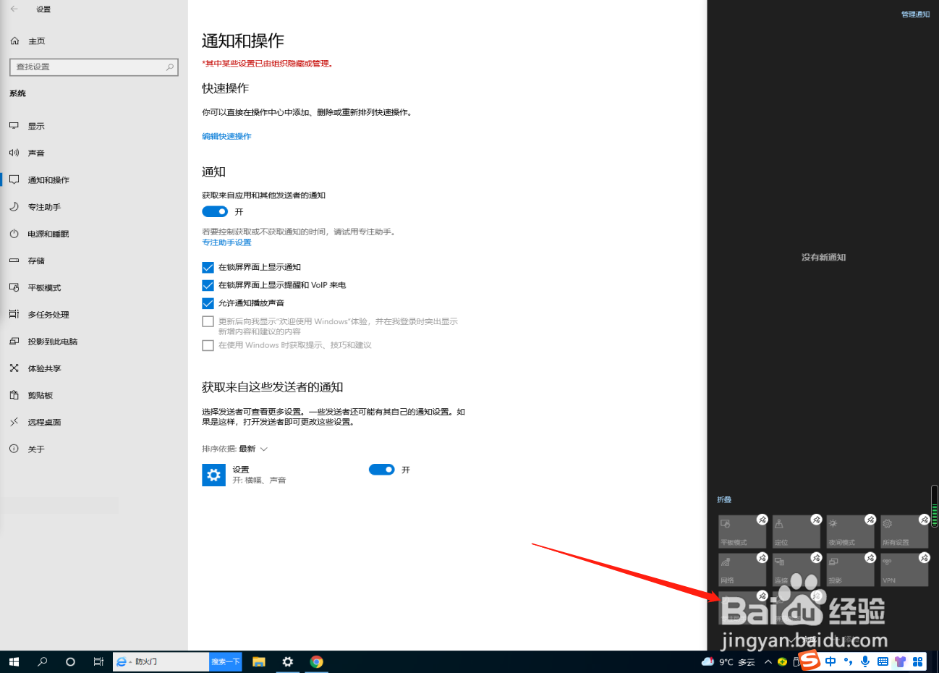
Task: Enable 夜间模式 in the action center
Action: [850, 532]
